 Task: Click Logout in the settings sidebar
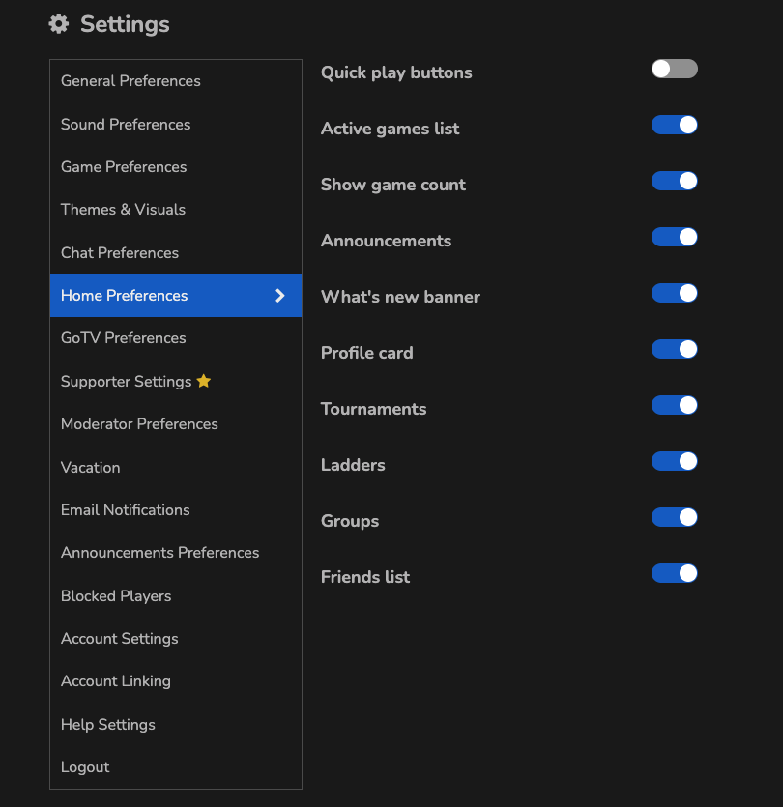(85, 767)
